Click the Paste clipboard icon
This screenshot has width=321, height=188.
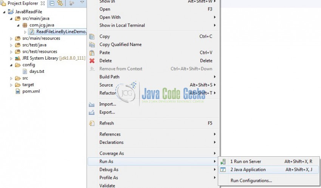pyautogui.click(x=92, y=53)
